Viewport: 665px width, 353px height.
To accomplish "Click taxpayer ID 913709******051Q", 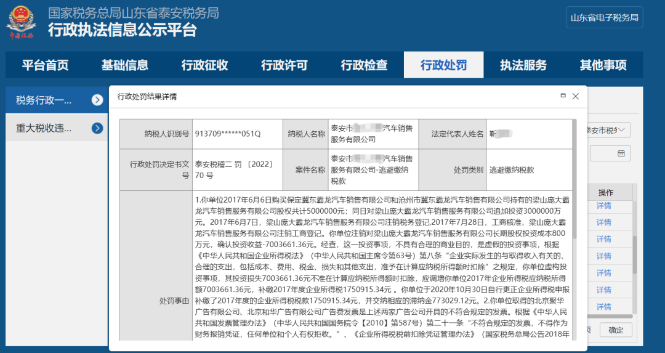I will pyautogui.click(x=228, y=134).
